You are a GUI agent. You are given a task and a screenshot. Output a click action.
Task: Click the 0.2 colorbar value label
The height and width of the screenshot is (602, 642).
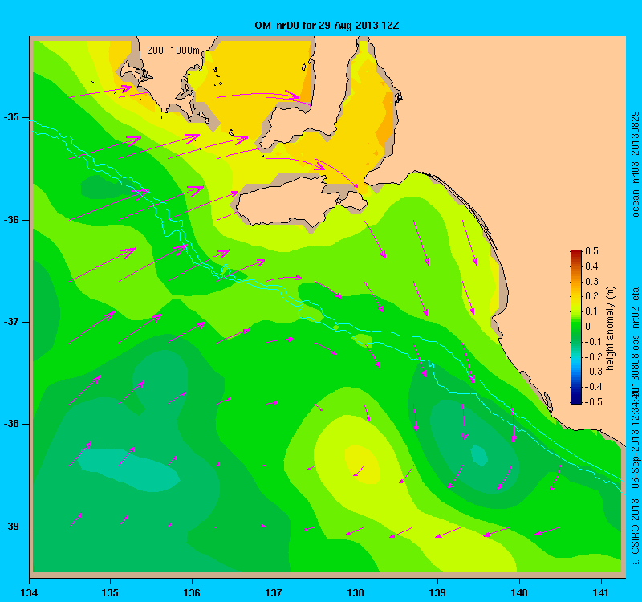(591, 296)
